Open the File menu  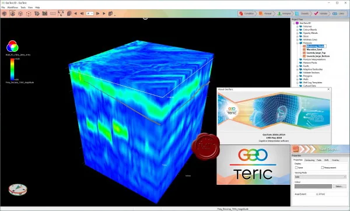[3, 8]
